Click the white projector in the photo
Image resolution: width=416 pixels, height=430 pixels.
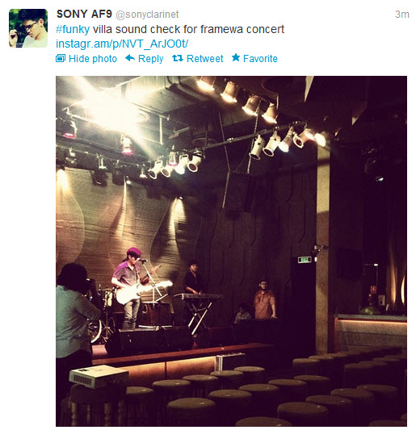pos(99,377)
